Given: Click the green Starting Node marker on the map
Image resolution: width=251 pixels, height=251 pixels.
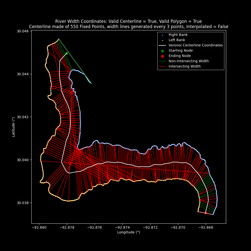Looking at the screenshot, I should coord(67,53).
